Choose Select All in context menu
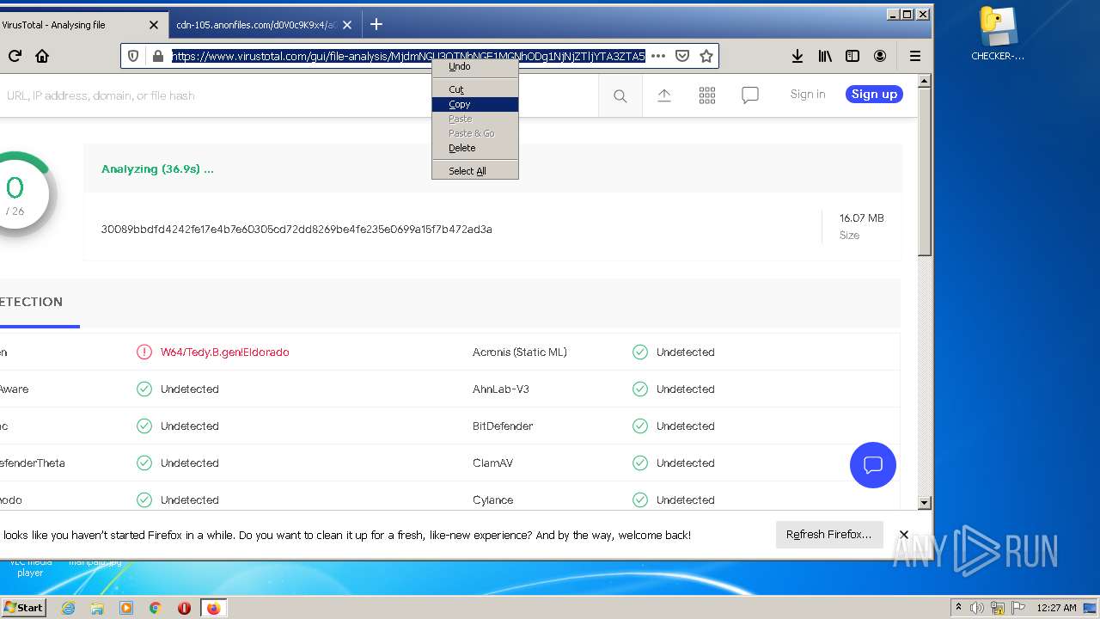The height and width of the screenshot is (619, 1100). coord(475,171)
